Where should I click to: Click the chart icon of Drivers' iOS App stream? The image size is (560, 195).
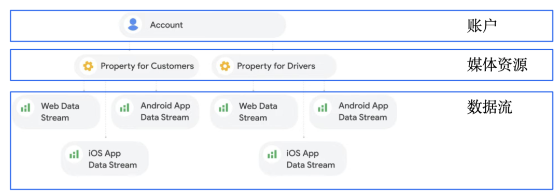click(x=272, y=154)
